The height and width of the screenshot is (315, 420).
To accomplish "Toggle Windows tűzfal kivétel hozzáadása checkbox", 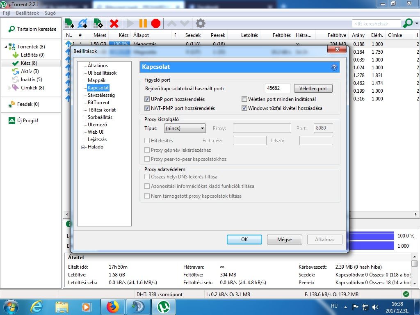I will pyautogui.click(x=244, y=108).
